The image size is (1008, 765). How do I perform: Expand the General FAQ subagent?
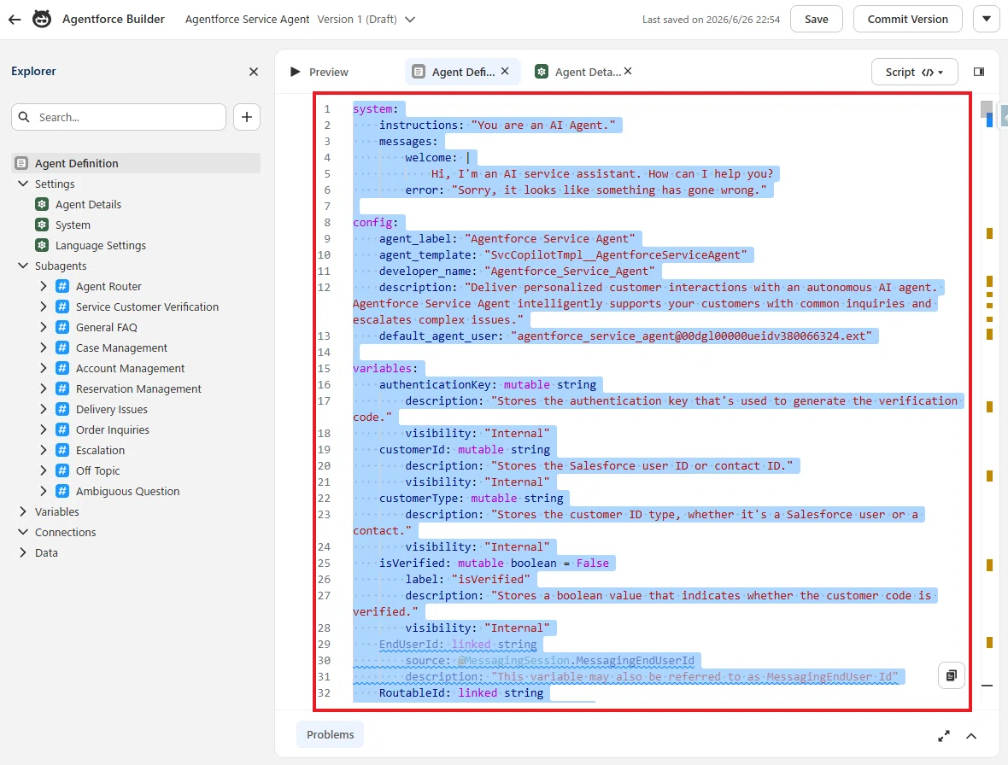coord(44,328)
